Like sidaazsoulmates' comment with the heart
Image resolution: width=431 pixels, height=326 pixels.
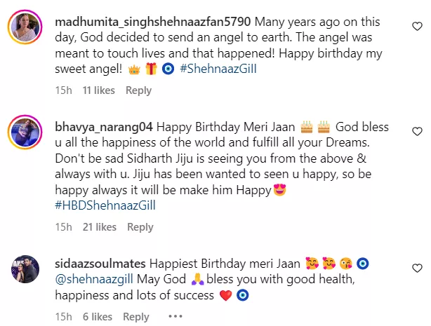click(x=417, y=268)
